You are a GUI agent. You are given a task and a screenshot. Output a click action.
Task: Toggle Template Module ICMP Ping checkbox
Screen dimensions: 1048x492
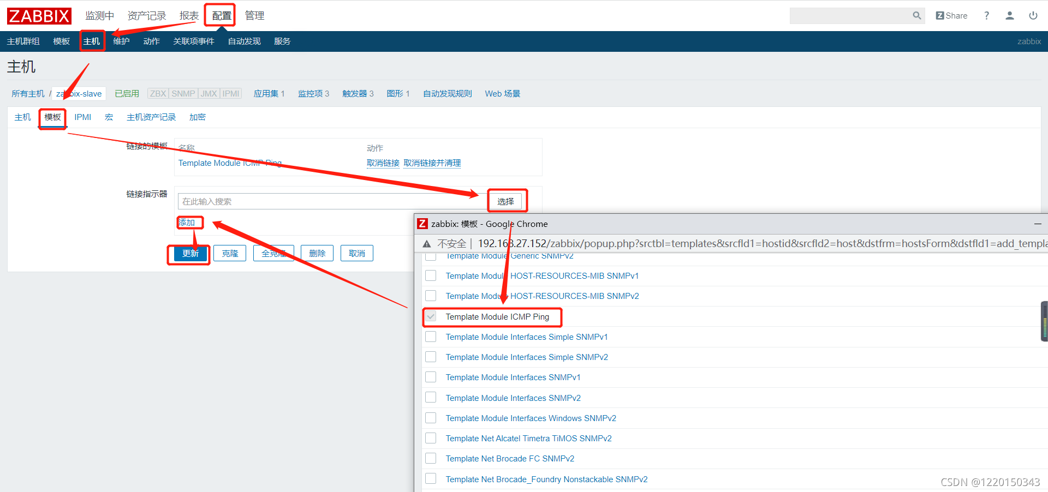[x=431, y=316]
